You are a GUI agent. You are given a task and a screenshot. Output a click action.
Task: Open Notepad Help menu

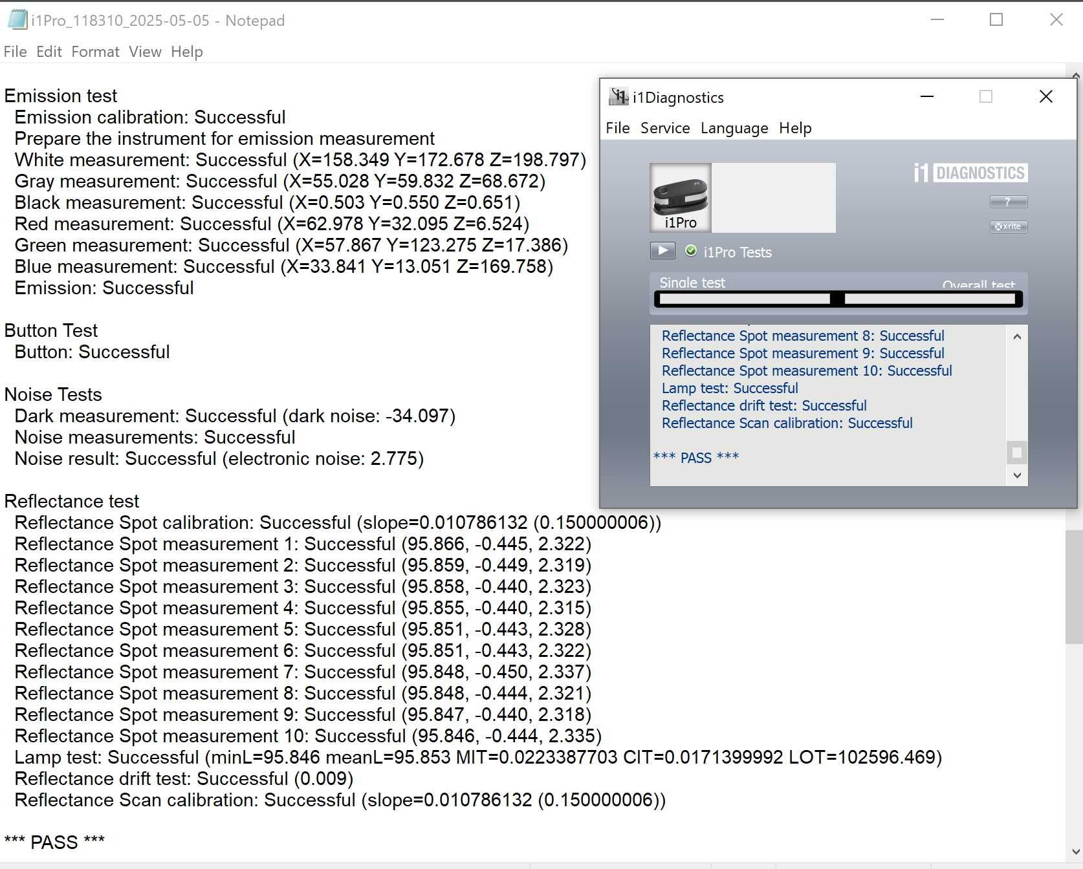tap(187, 52)
